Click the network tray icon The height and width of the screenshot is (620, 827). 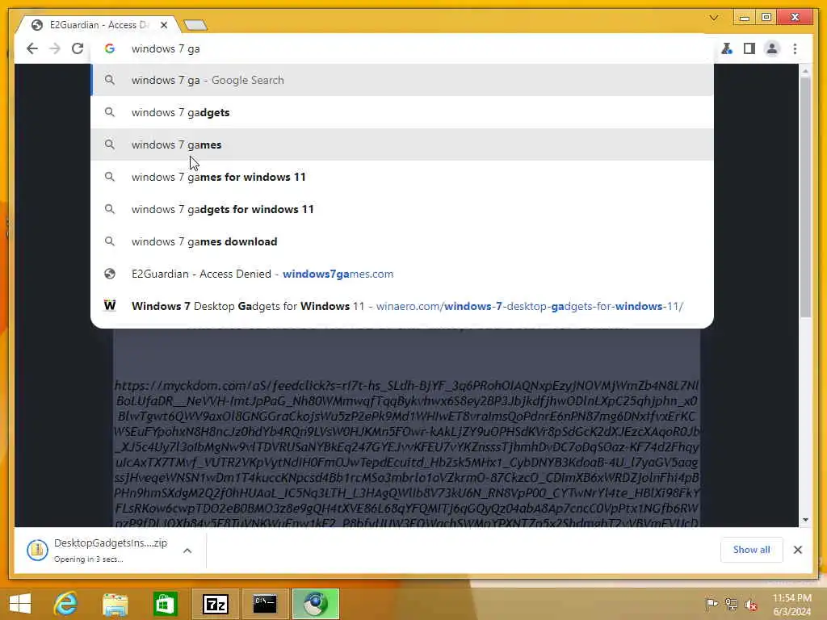tap(731, 604)
